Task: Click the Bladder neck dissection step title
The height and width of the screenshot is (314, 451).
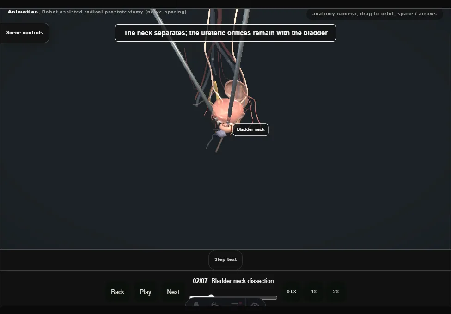Action: 243,281
